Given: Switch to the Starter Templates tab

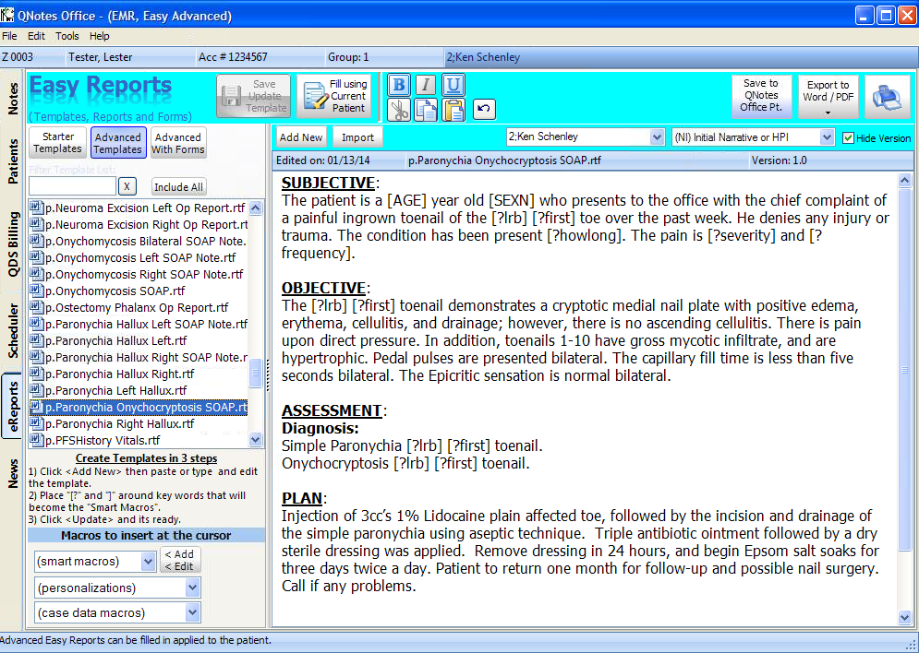Looking at the screenshot, I should tap(56, 141).
